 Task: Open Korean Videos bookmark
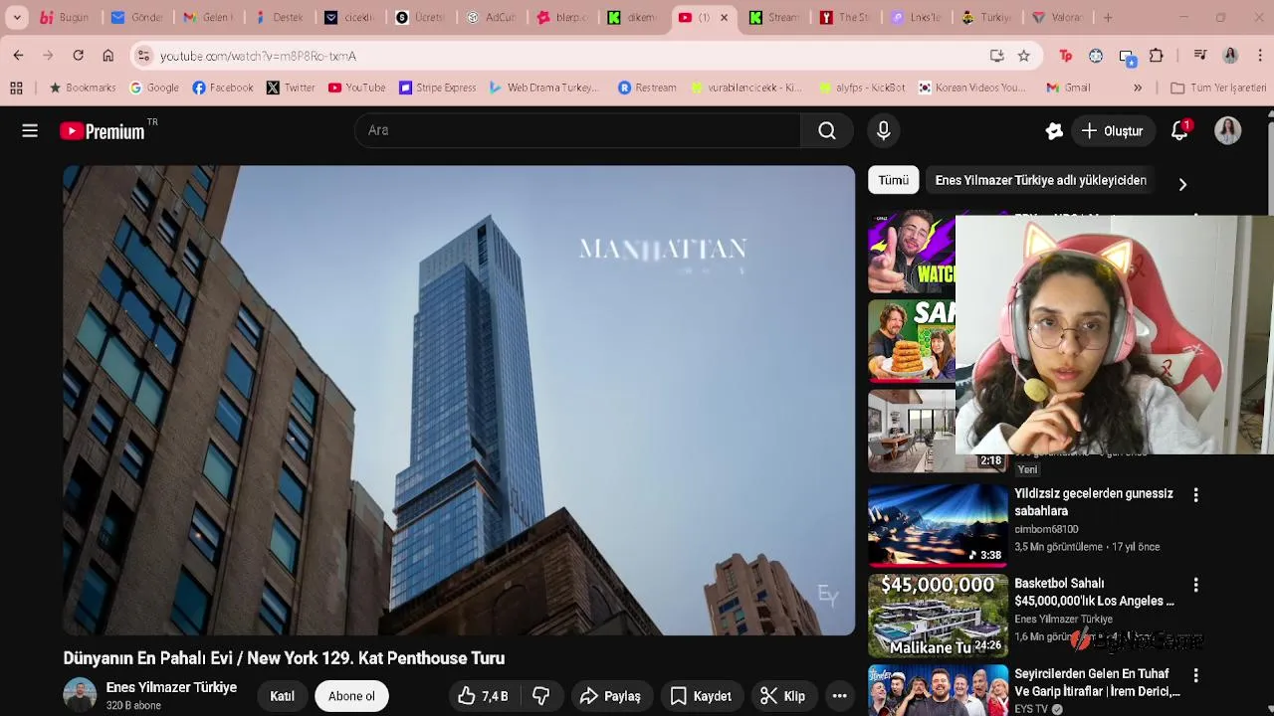(x=971, y=88)
